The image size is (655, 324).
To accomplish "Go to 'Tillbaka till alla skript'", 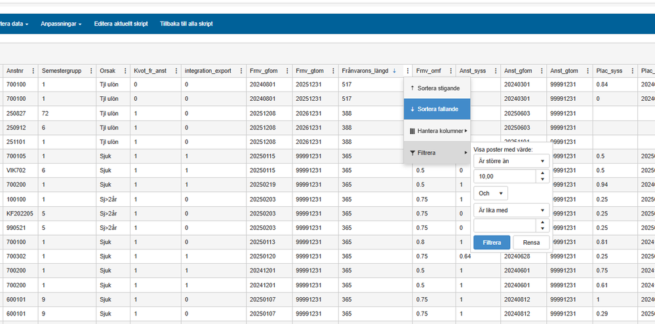I will pos(186,24).
